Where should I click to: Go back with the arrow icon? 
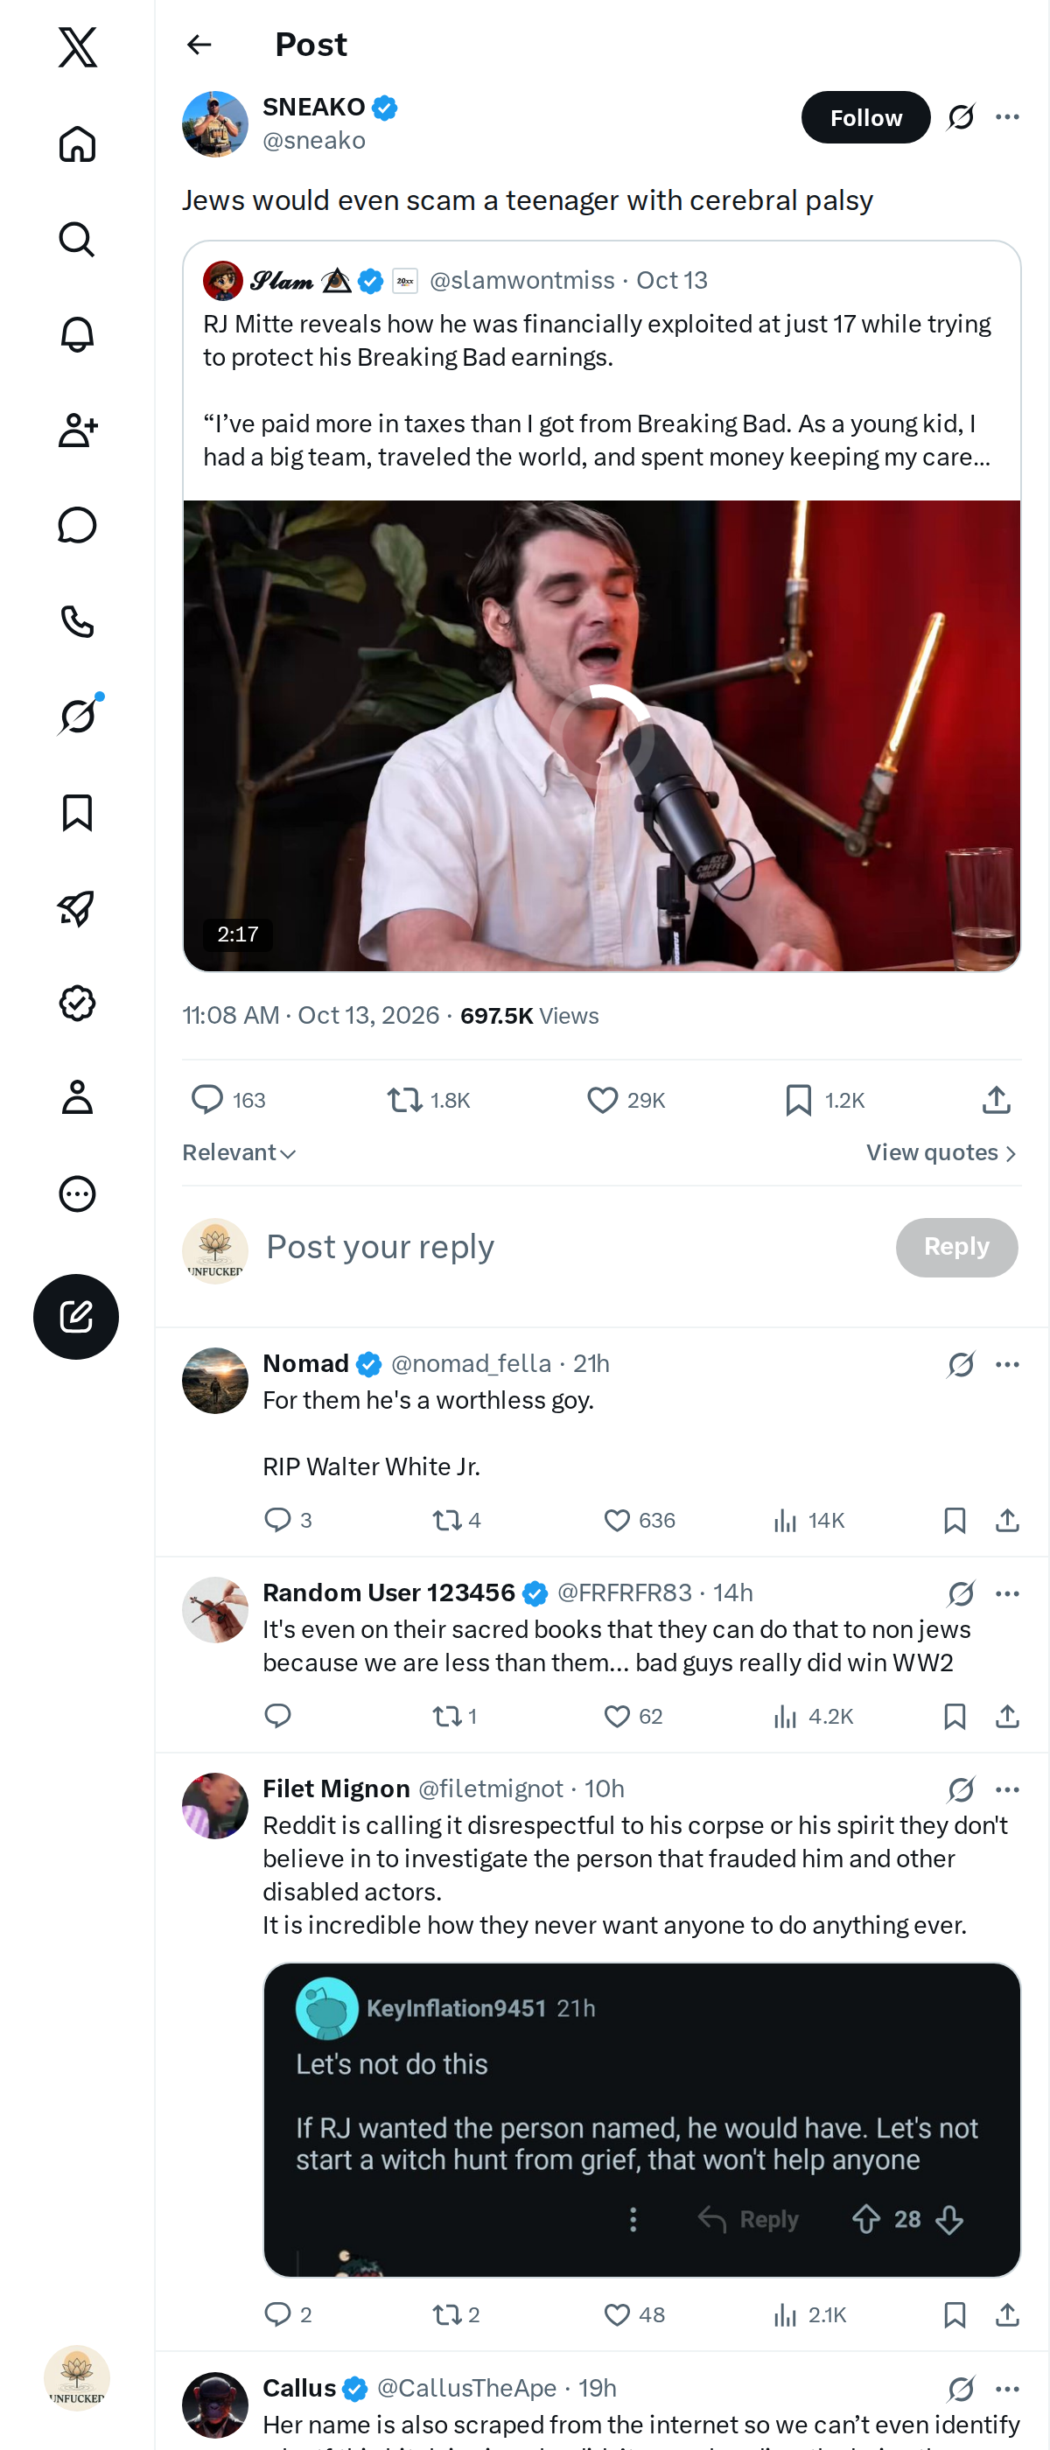(199, 45)
